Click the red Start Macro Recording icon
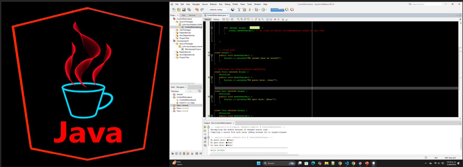 (x=275, y=19)
